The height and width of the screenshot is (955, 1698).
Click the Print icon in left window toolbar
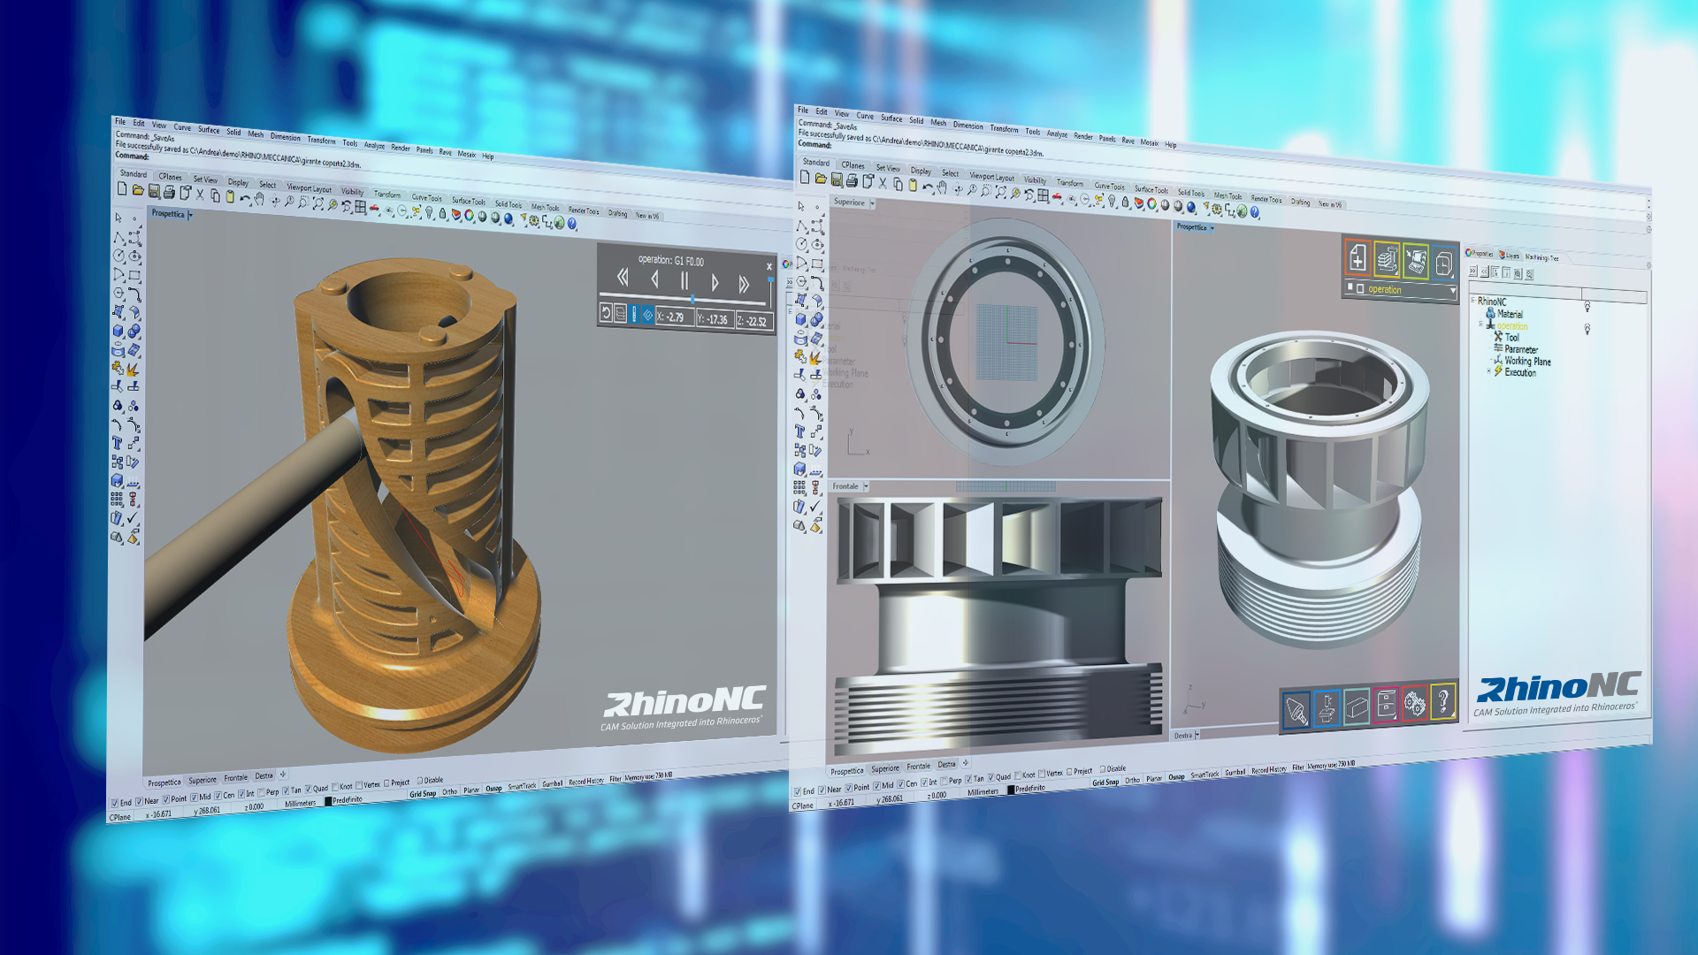pos(169,192)
